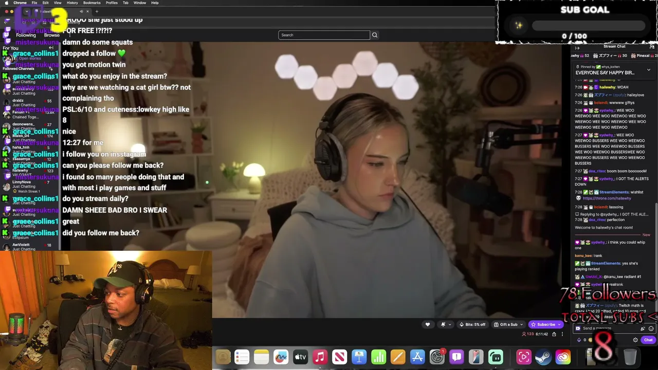Open the green screen-share app in Dock
Image resolution: width=658 pixels, height=370 pixels.
pos(496,357)
